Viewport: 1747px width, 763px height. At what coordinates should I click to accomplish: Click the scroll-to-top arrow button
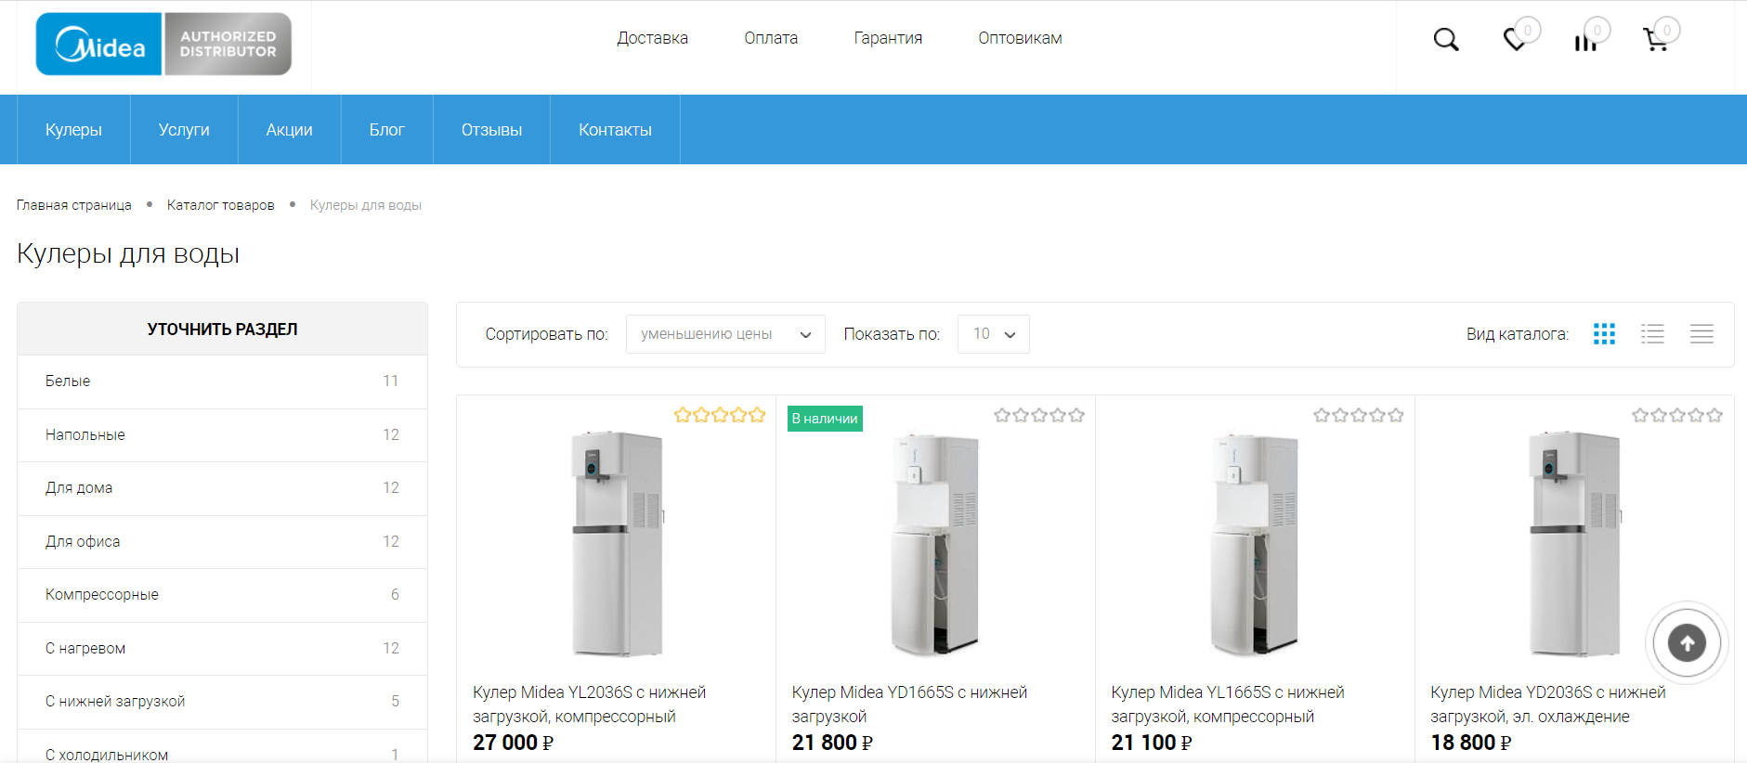pos(1687,642)
